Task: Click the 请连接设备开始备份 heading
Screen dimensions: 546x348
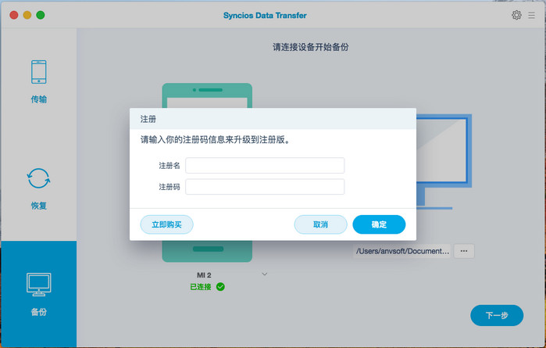Action: [x=311, y=47]
